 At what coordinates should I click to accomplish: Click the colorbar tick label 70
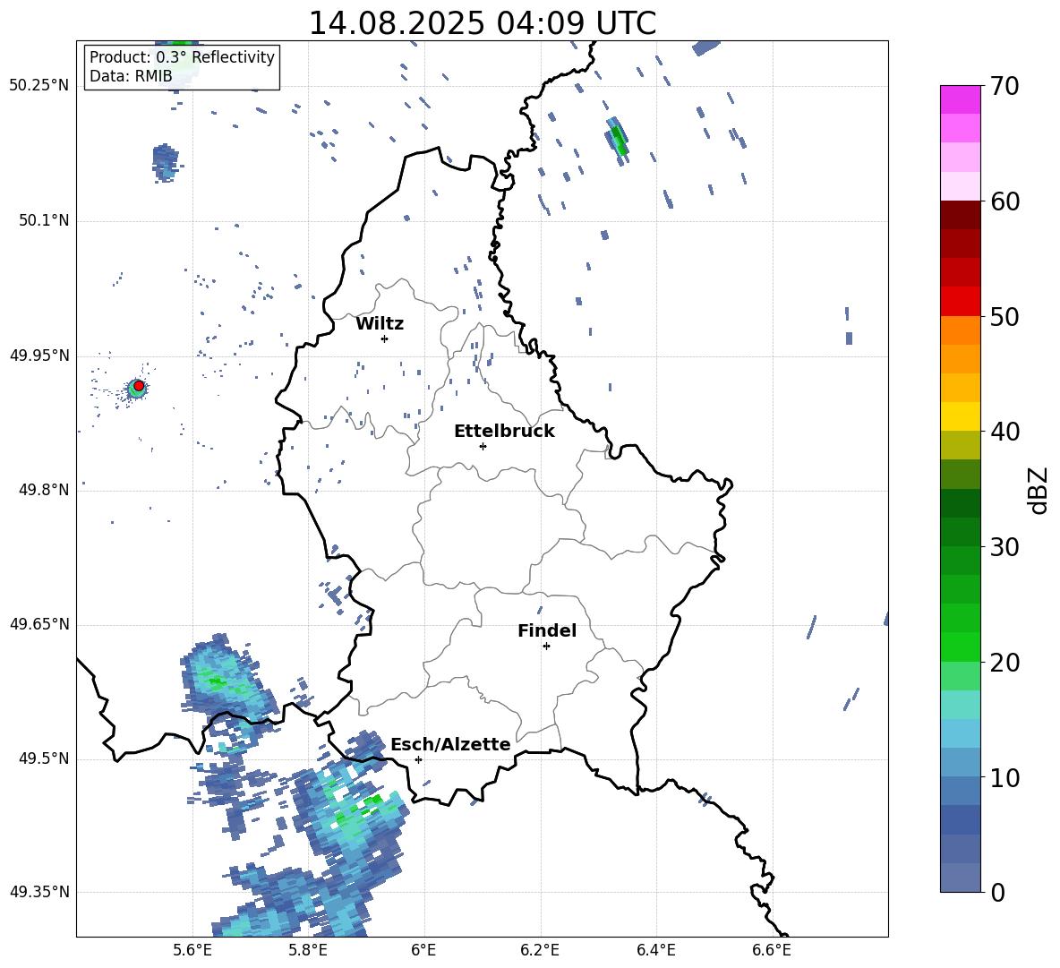[1005, 87]
